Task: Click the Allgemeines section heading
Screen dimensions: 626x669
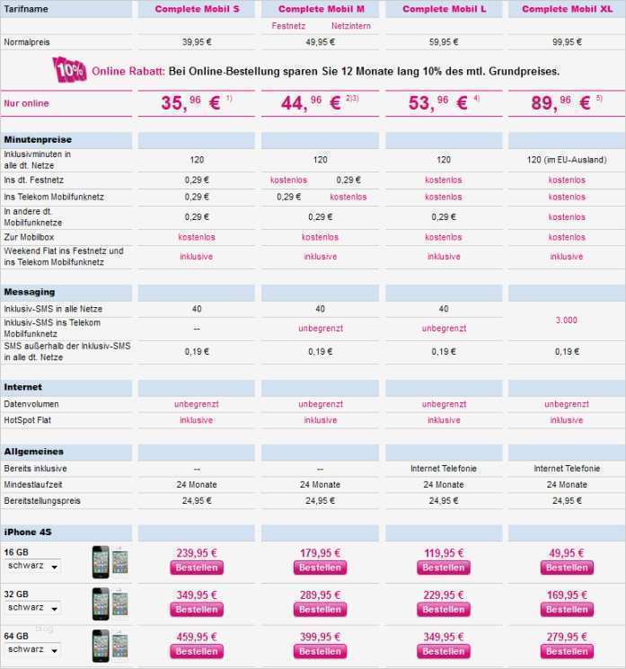Action: coord(34,452)
